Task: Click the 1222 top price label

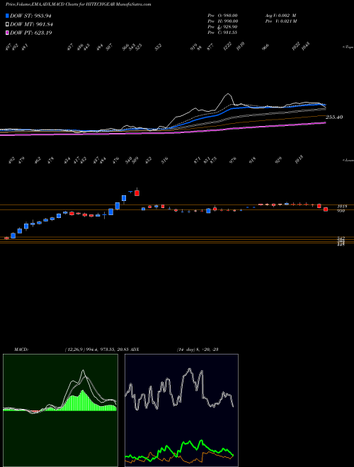Action: tap(228, 47)
